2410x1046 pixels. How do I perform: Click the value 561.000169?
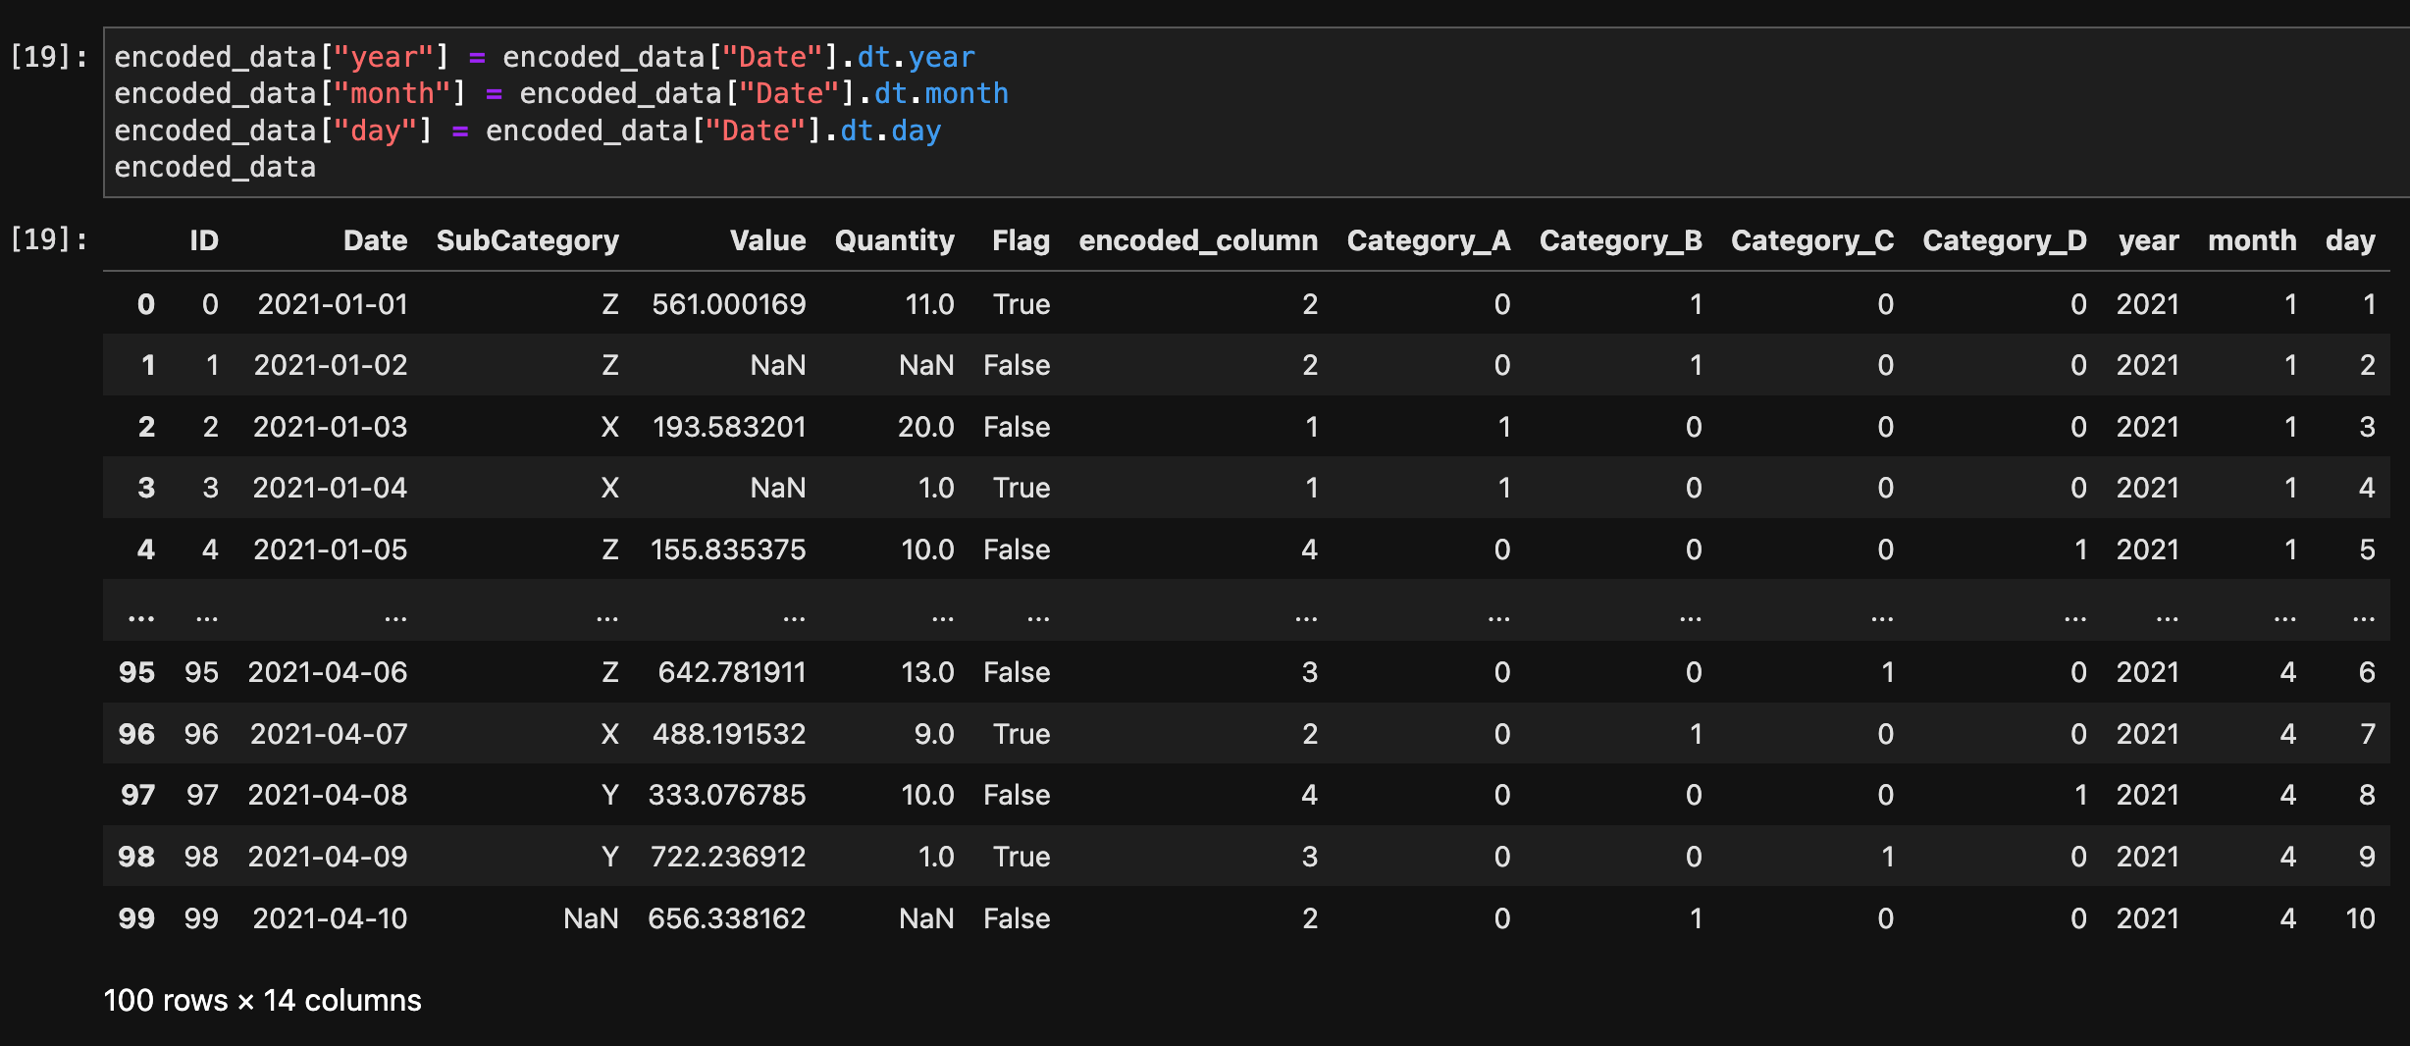pos(729,304)
